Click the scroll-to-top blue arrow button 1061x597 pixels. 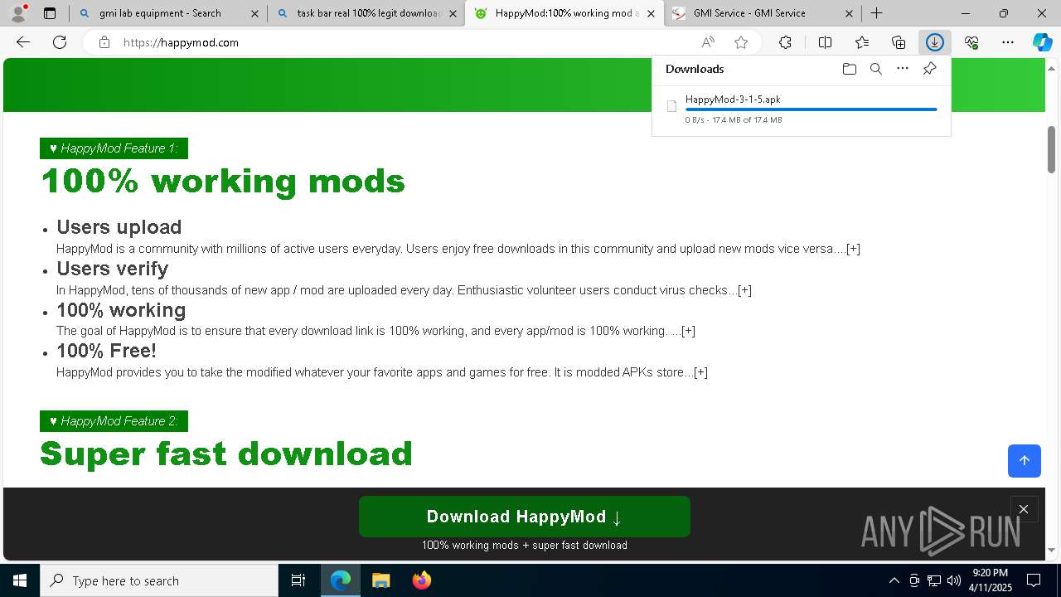[1024, 461]
